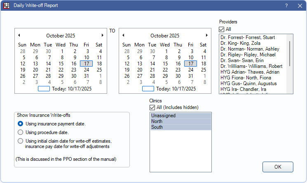Select Using insurance payment date option

(x=20, y=124)
